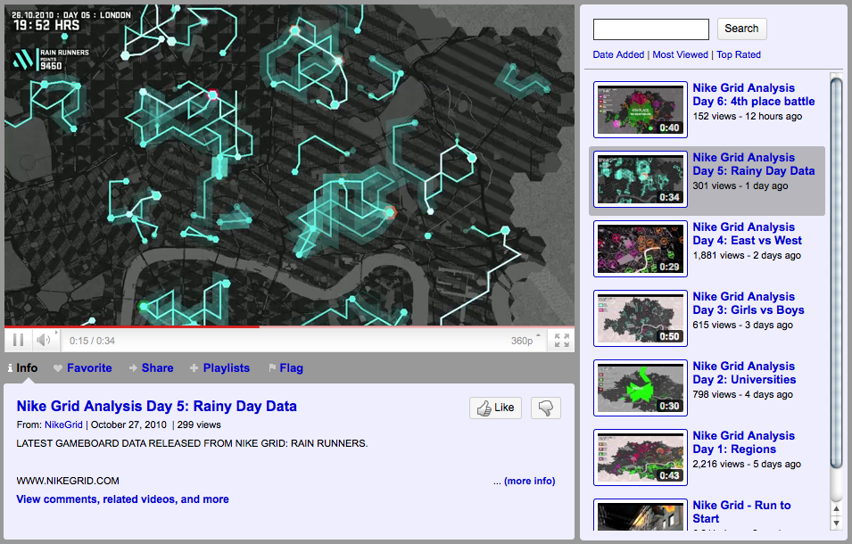Open Day 6: 4th place battle thumbnail

point(640,109)
